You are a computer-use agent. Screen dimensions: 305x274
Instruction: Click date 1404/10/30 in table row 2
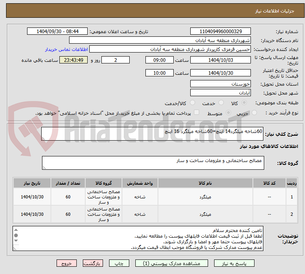[x=32, y=214]
